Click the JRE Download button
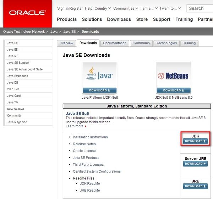Screen dimensions: 213x199 [195, 186]
